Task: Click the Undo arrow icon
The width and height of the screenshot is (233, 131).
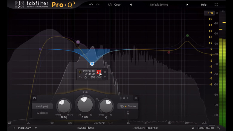Action: [x=91, y=5]
